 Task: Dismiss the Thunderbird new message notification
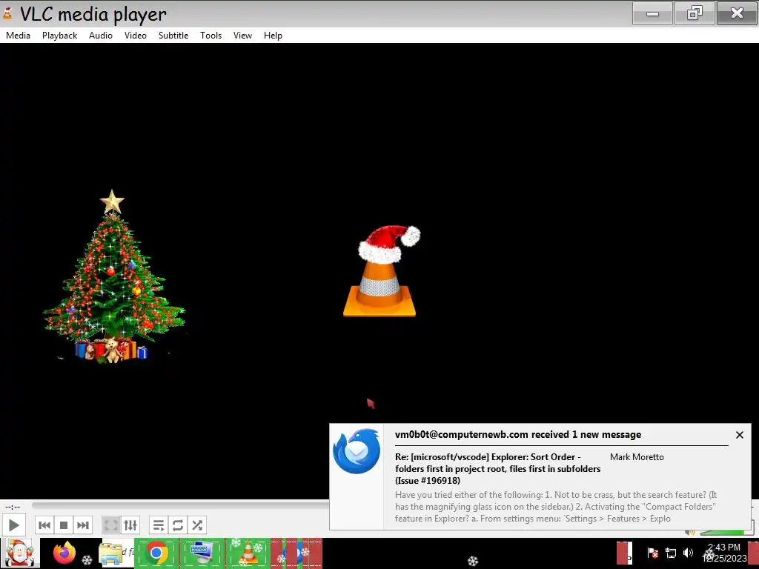click(x=739, y=435)
